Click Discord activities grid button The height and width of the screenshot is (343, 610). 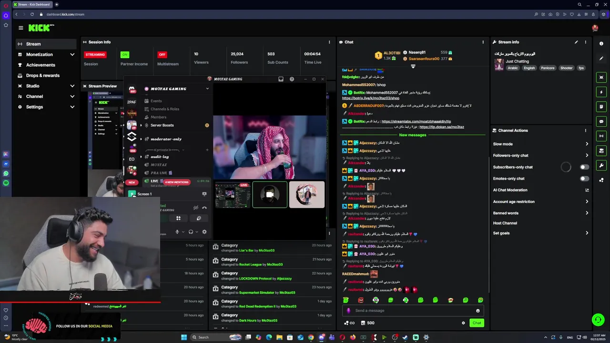(x=178, y=218)
